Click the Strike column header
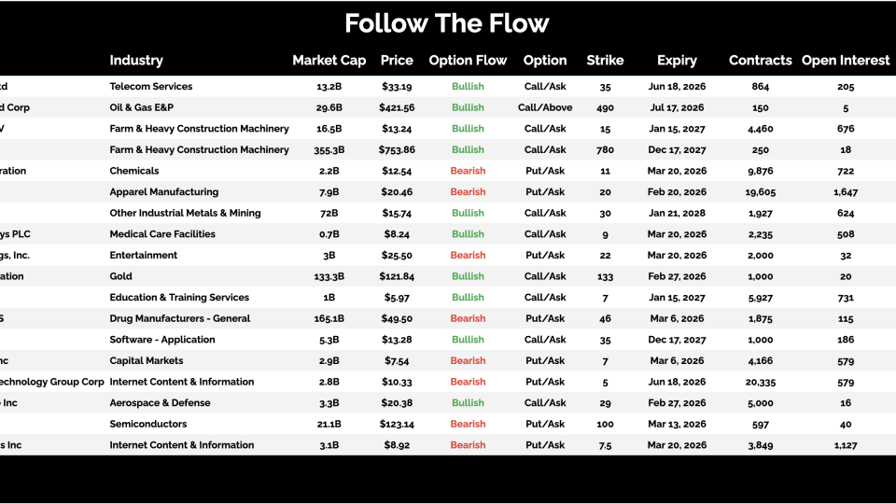This screenshot has height=504, width=896. tap(605, 61)
